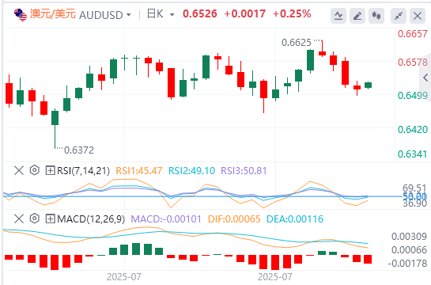Expand side panel with left chevron
This screenshot has width=431, height=285.
click(x=425, y=78)
